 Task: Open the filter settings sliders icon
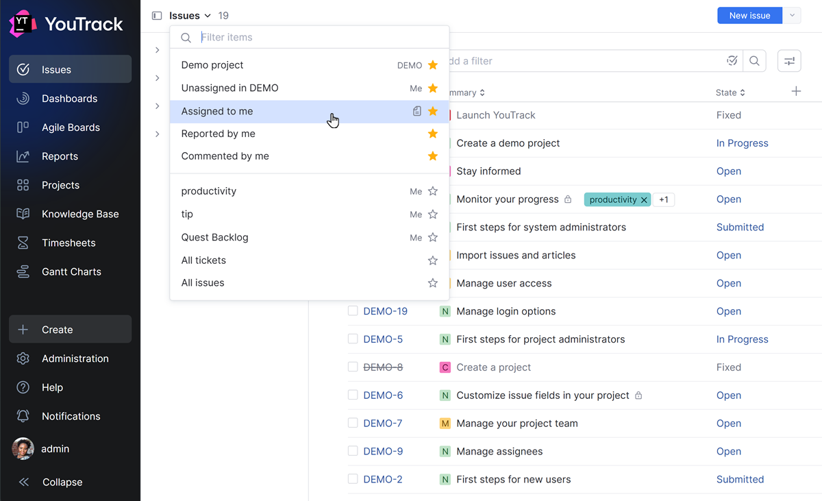(789, 60)
